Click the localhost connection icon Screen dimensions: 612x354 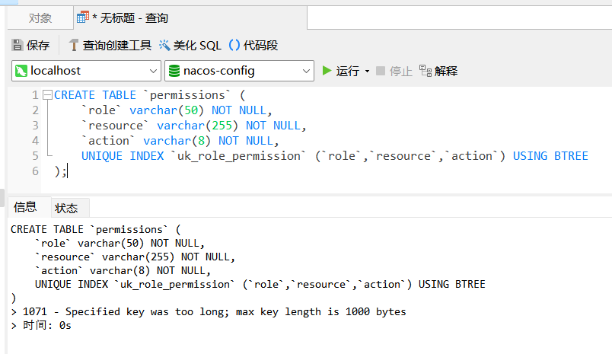click(x=21, y=71)
